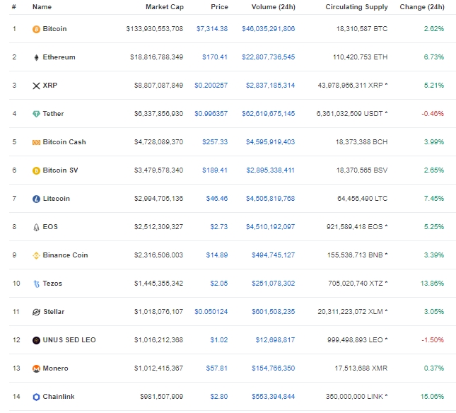Open the Bitcoin SV name link
The image size is (456, 413).
pos(61,170)
